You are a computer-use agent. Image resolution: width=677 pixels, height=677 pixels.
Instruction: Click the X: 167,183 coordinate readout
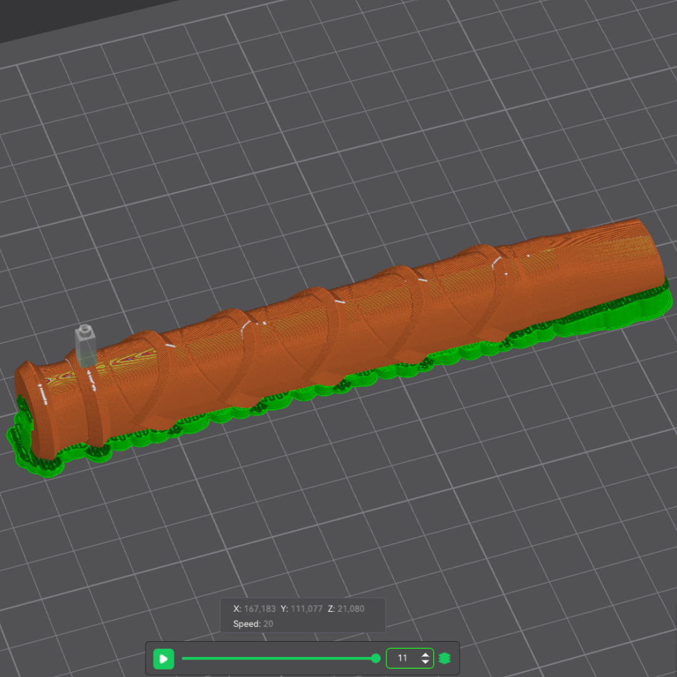click(x=255, y=608)
